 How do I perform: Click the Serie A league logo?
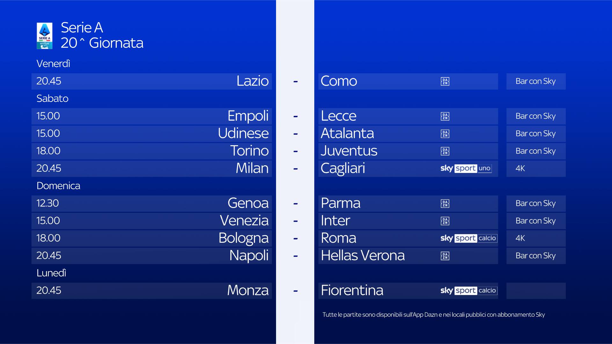[x=45, y=36]
